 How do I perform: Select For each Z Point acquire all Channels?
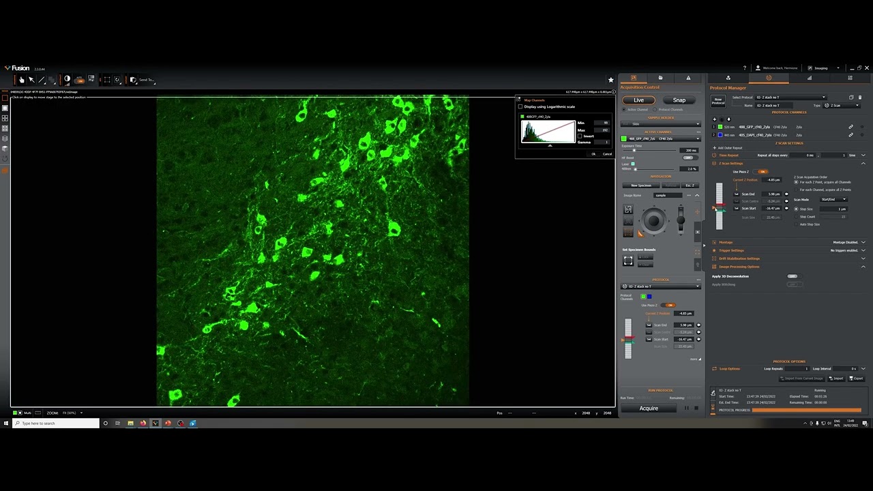click(796, 182)
